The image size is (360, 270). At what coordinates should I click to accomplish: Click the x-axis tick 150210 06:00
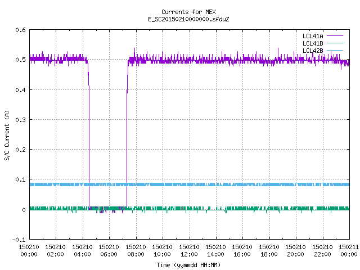click(109, 251)
